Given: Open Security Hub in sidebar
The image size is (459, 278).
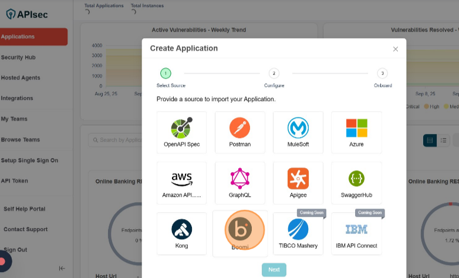Looking at the screenshot, I should 19,58.
